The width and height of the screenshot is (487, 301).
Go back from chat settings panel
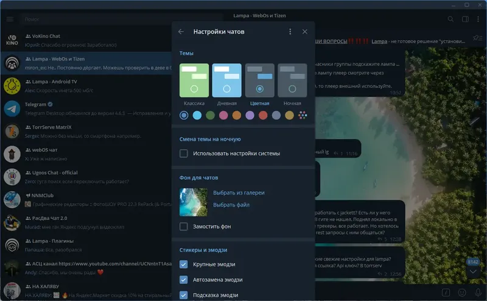(181, 32)
